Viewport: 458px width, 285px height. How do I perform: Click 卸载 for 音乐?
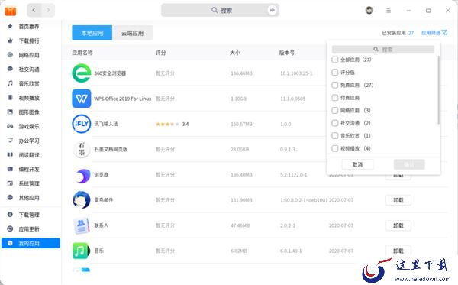click(x=398, y=251)
